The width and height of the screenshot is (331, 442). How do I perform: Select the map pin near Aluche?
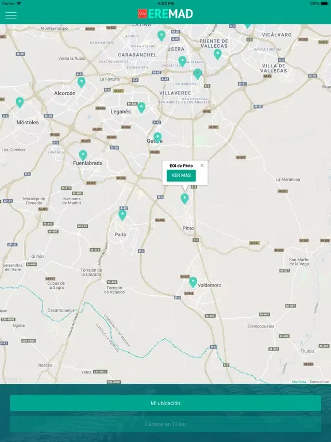(161, 36)
